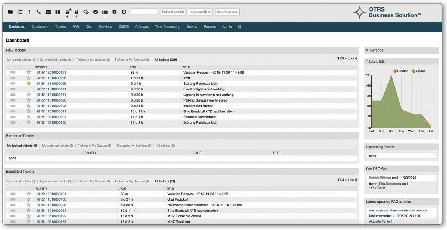This screenshot has width=447, height=230.
Task: Click the empty ticket number search box
Action: coord(144,12)
